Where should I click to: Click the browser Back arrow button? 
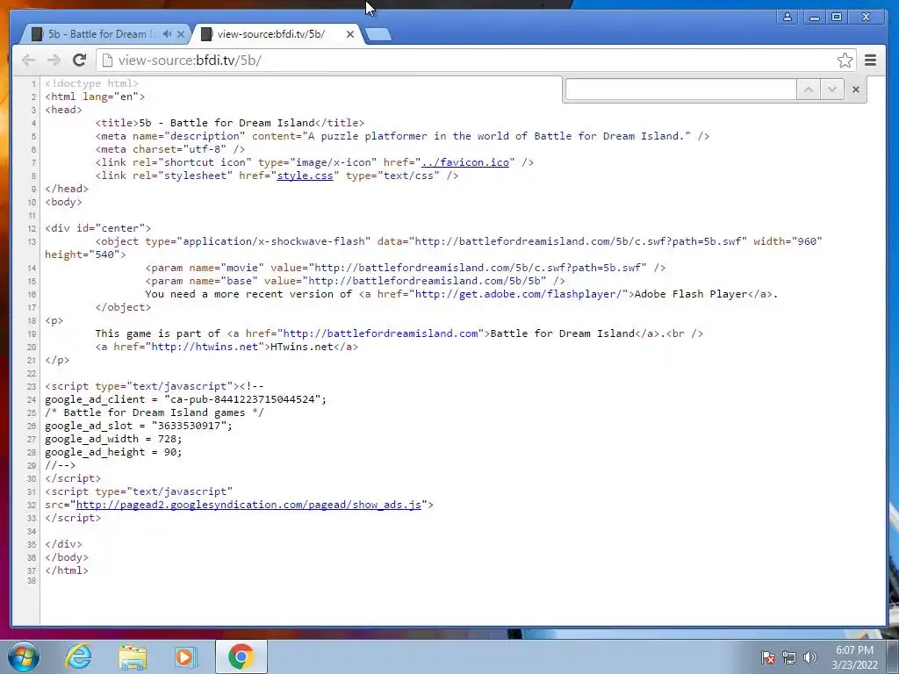pos(28,61)
